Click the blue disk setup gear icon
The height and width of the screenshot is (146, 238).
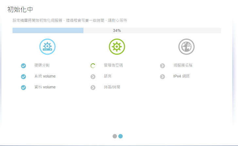tap(47, 47)
